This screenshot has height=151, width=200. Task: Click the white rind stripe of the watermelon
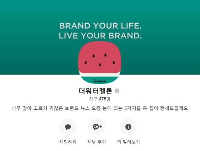pos(100,75)
